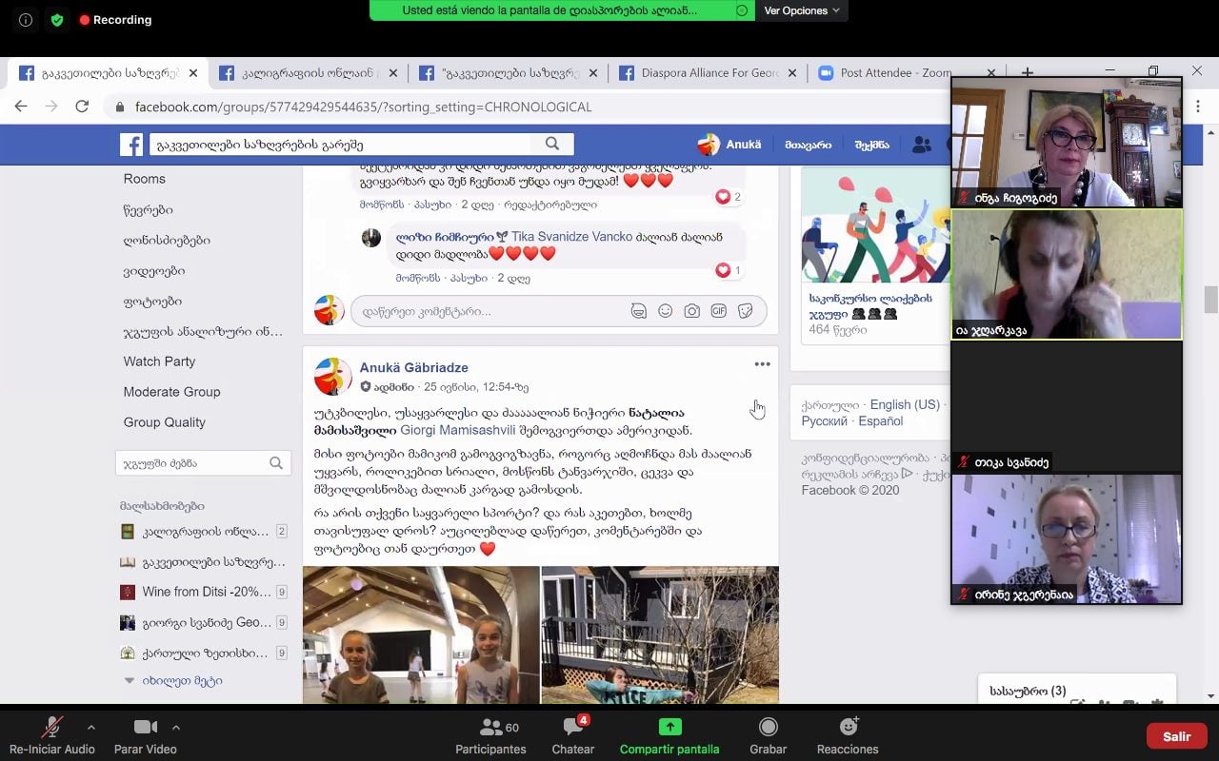Switch language to Español
Image resolution: width=1219 pixels, height=761 pixels.
point(880,421)
